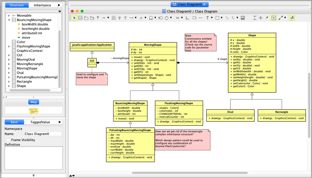This screenshot has height=178, width=312.
Task: Choose the Instance Specification rectangle tool
Action: (x=178, y=18)
